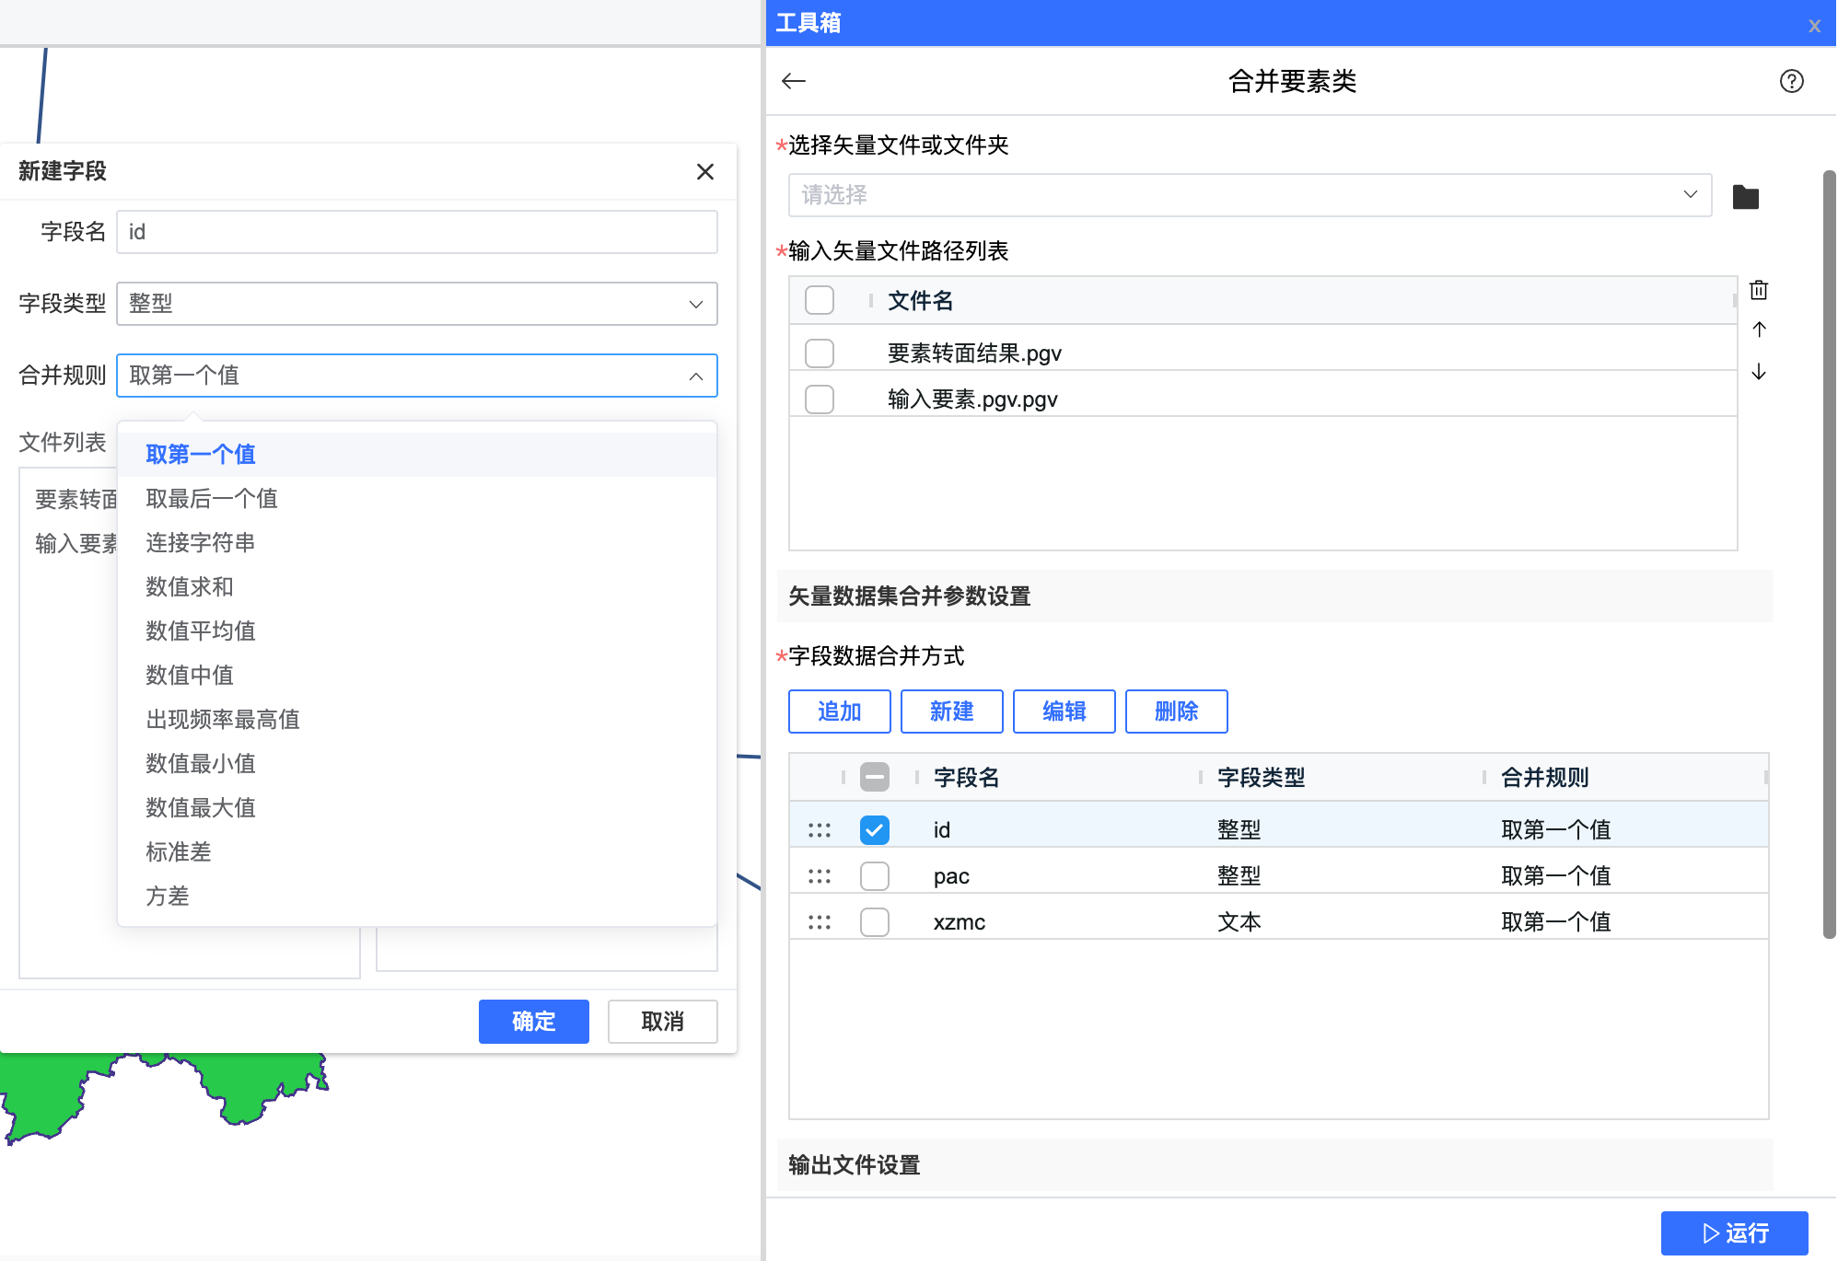
Task: Click the 新建 field button
Action: (952, 711)
